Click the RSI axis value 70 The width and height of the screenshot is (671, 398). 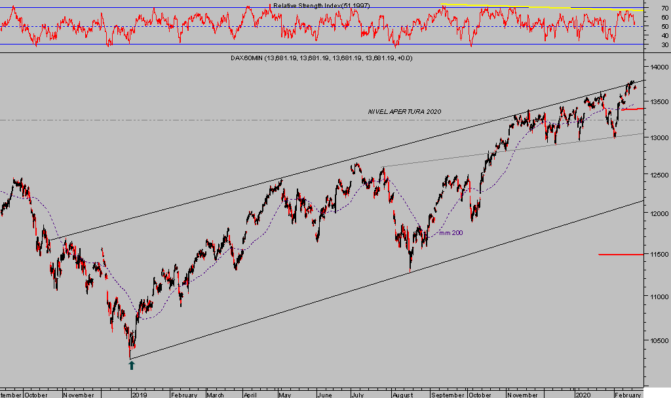(x=664, y=8)
